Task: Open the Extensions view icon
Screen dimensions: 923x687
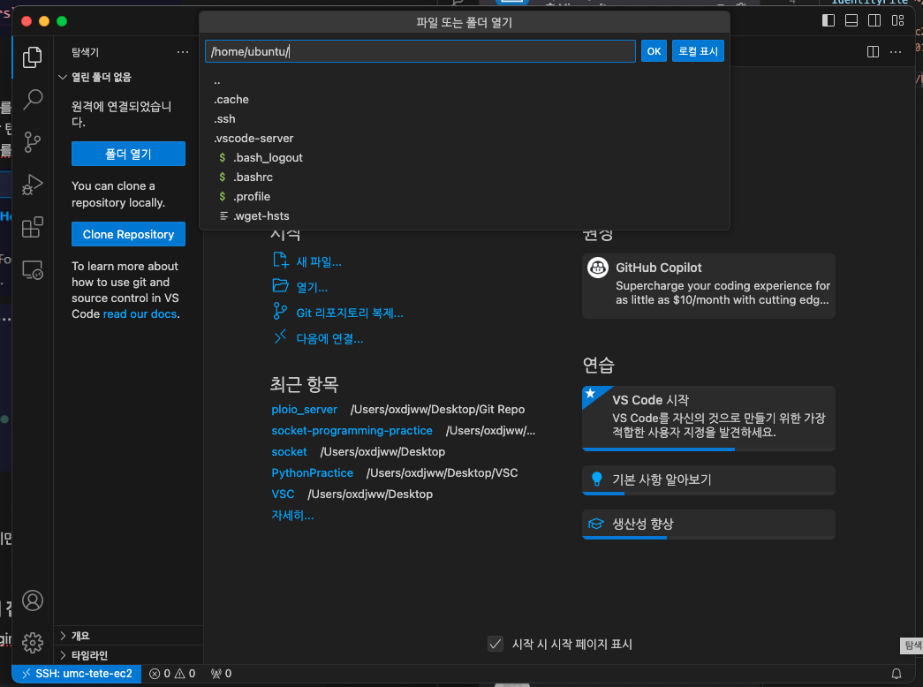Action: (33, 227)
